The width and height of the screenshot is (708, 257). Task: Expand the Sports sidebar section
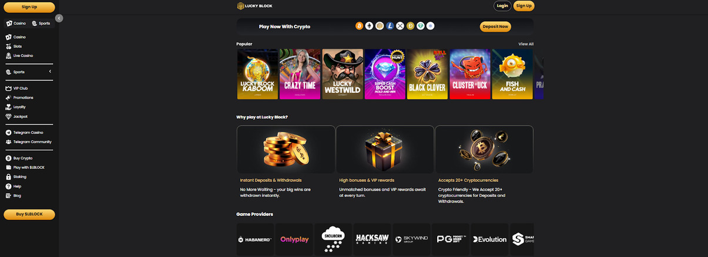click(x=50, y=72)
